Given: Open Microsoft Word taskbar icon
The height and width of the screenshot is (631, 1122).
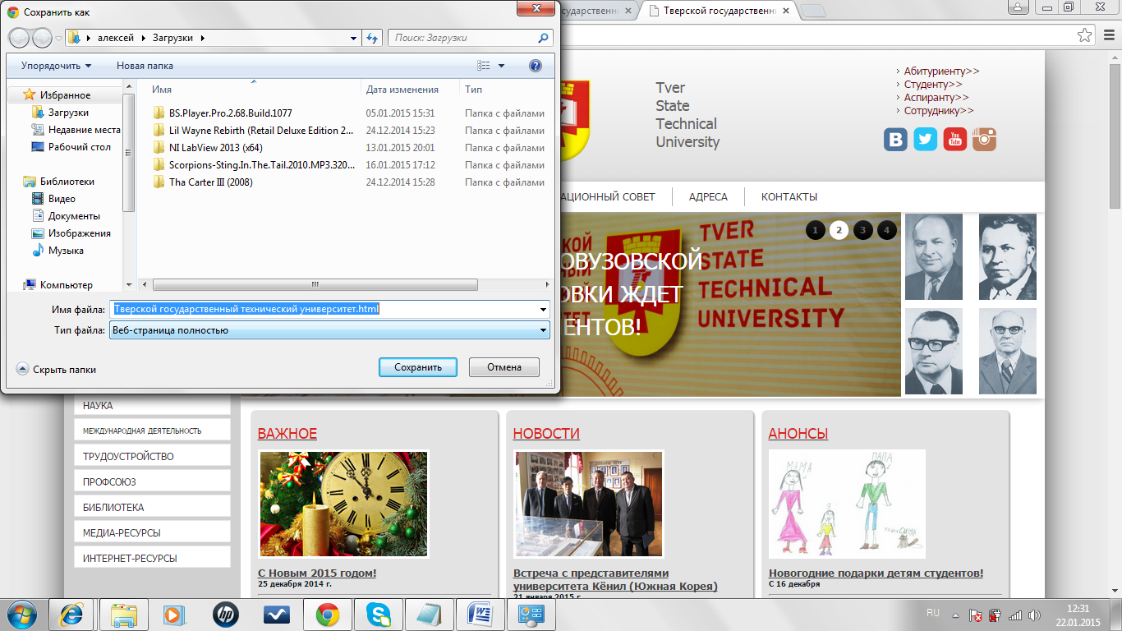Looking at the screenshot, I should 481,614.
